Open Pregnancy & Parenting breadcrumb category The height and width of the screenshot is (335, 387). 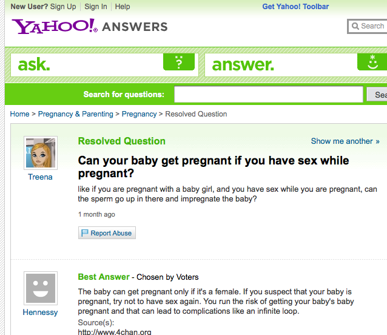tap(76, 114)
